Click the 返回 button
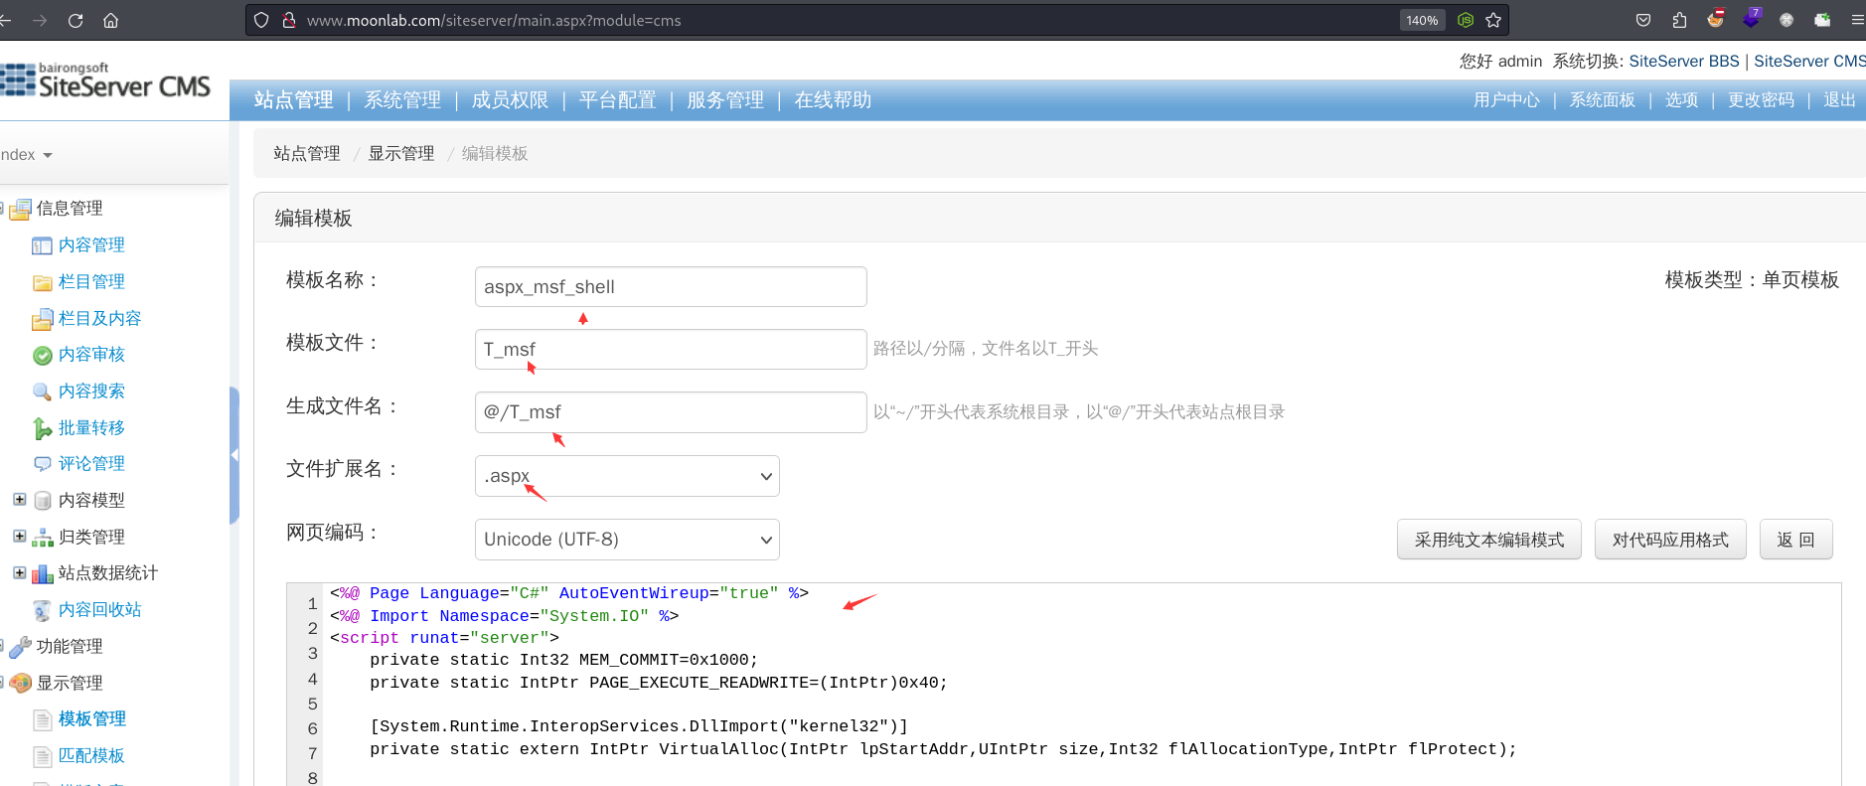Image resolution: width=1866 pixels, height=786 pixels. 1795,540
